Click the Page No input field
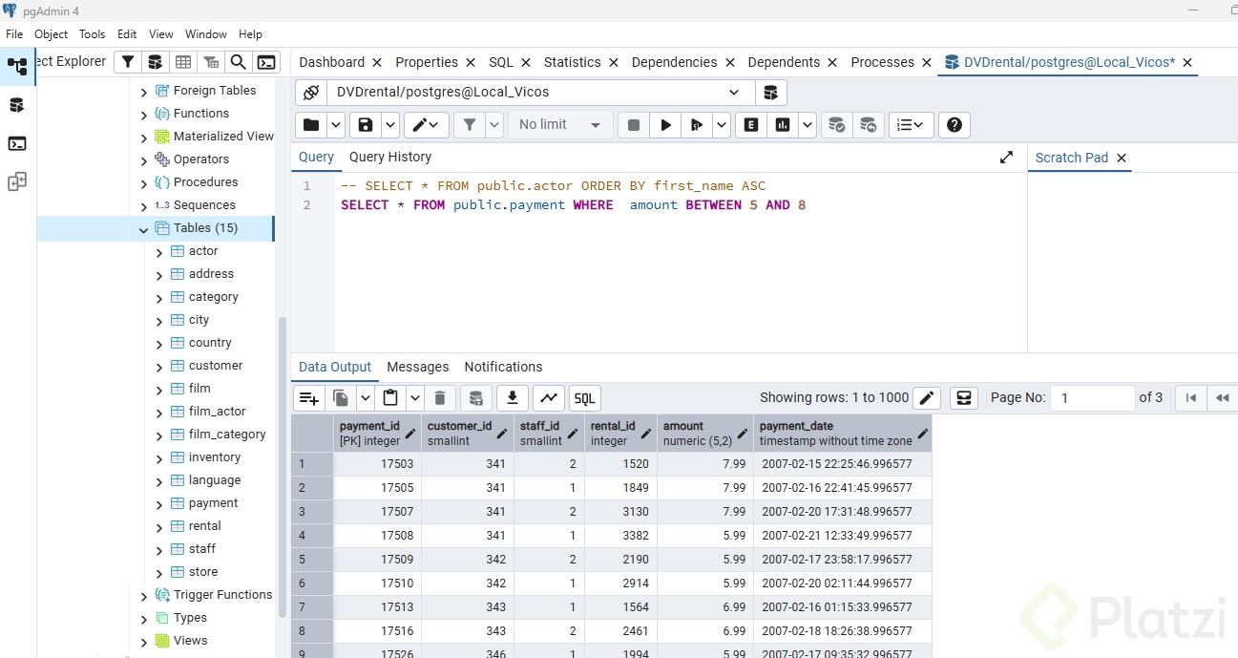This screenshot has width=1238, height=658. click(1092, 398)
